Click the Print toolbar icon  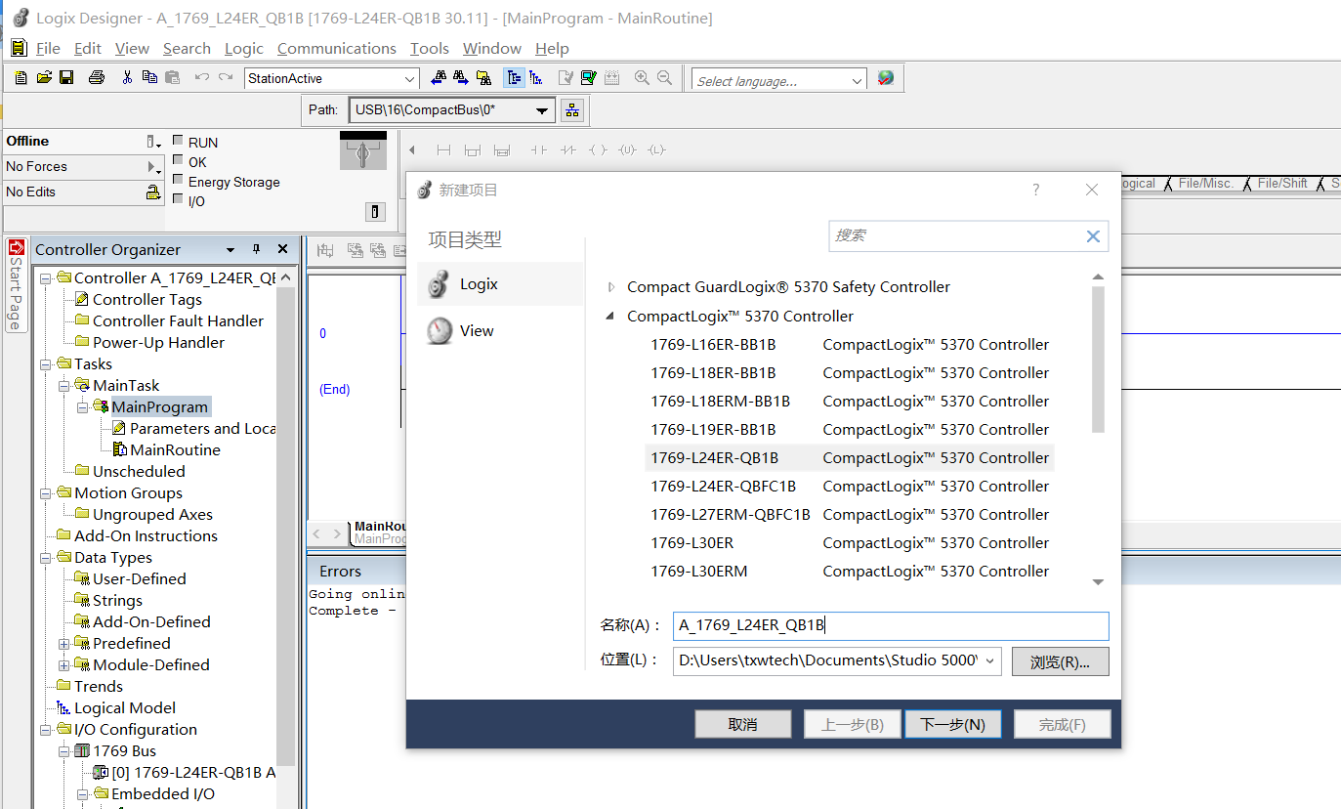96,78
